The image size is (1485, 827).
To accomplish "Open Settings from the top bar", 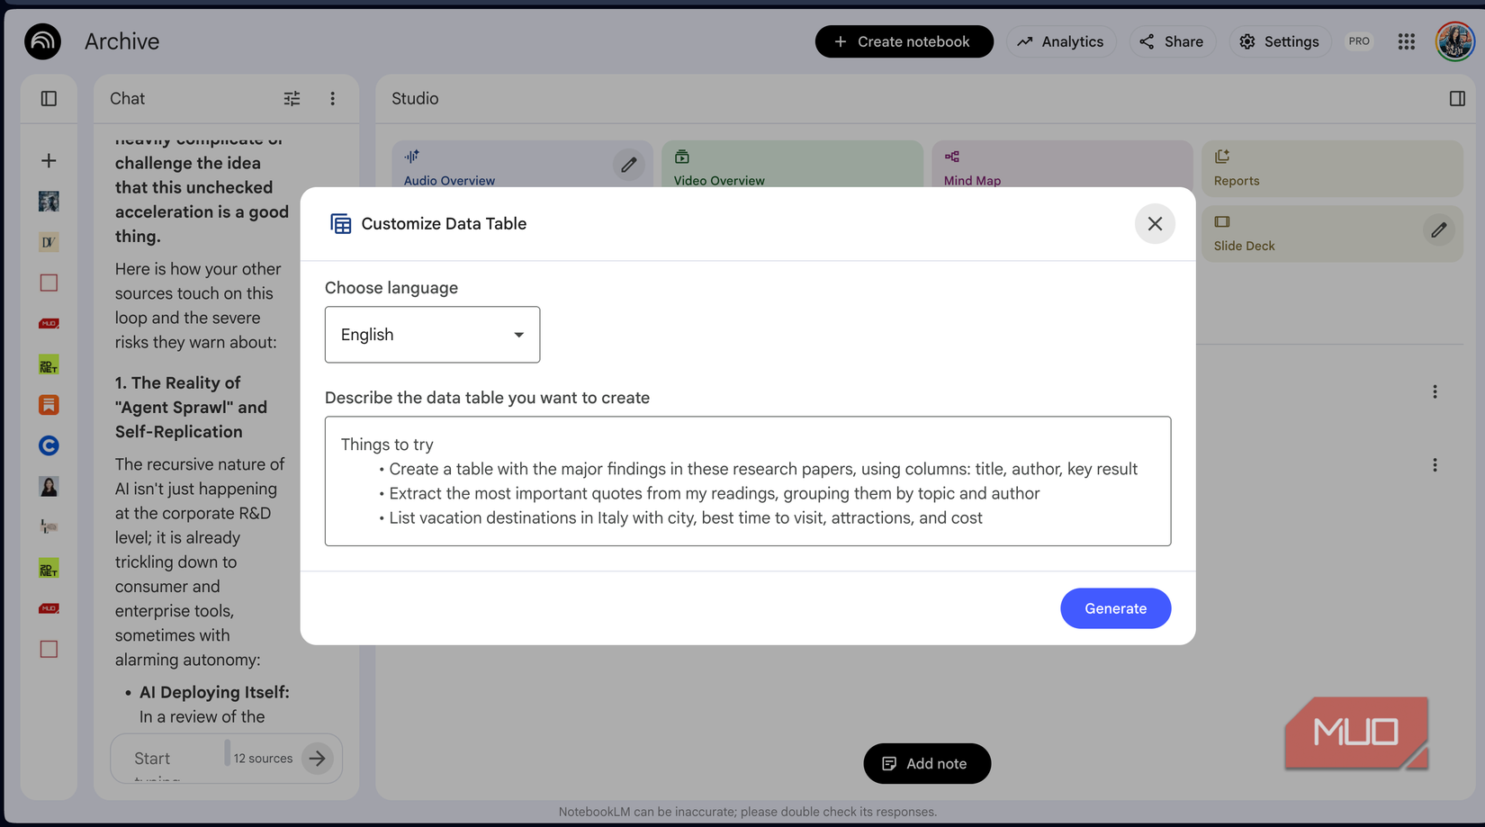I will tap(1280, 41).
